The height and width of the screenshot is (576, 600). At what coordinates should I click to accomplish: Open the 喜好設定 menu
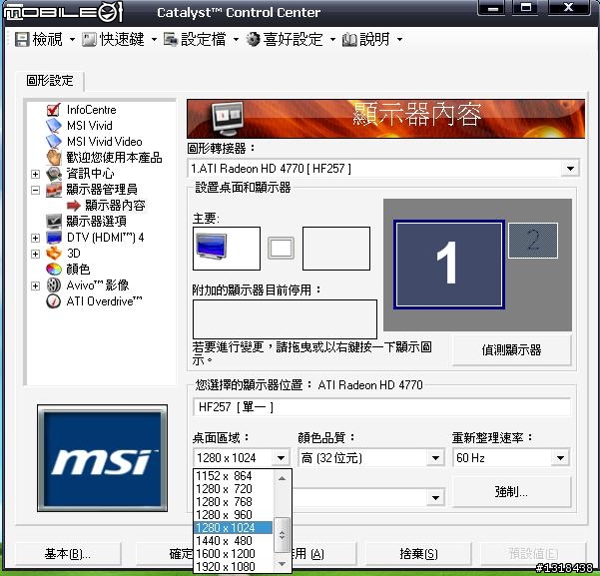[x=291, y=39]
